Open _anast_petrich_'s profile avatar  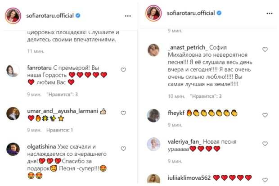coord(154,50)
